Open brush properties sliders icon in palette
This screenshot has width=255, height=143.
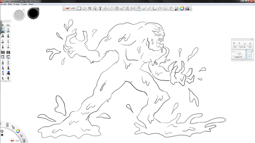point(3,25)
